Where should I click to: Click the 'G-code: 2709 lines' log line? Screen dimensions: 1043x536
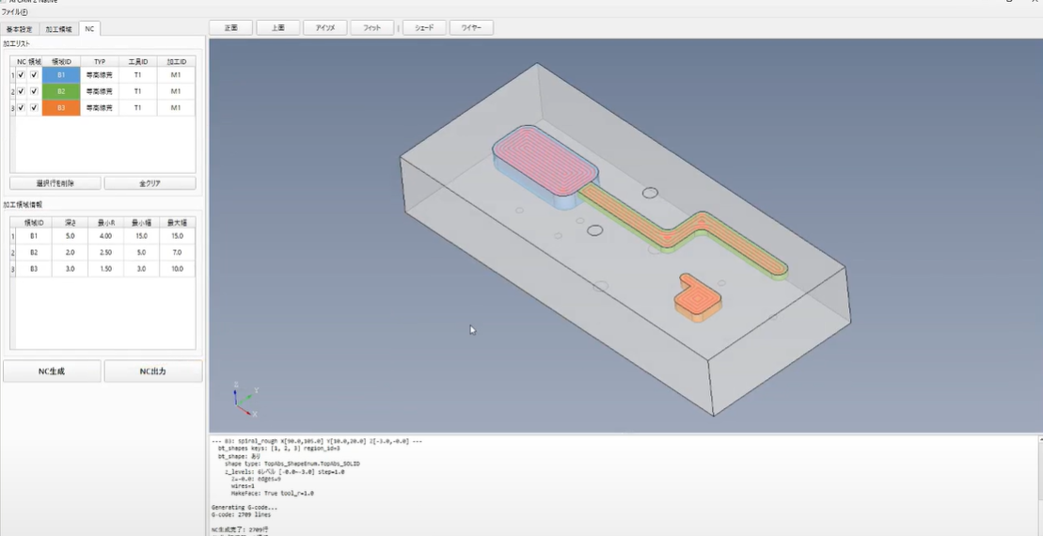coord(241,514)
